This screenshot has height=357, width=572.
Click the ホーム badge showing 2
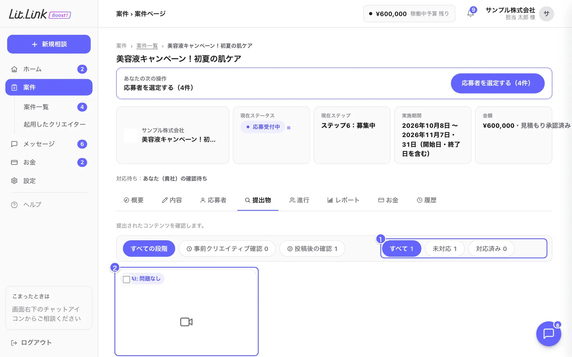82,69
